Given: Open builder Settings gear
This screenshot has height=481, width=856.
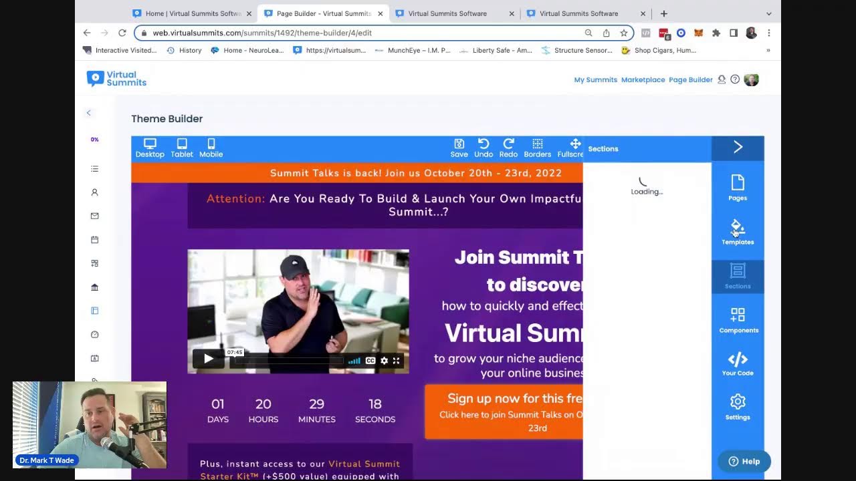Looking at the screenshot, I should click(x=738, y=407).
